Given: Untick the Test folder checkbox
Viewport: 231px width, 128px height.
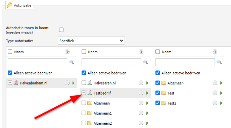Looking at the screenshot, I should click(157, 93).
